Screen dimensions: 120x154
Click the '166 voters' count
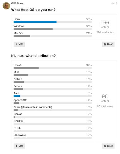[105, 24]
